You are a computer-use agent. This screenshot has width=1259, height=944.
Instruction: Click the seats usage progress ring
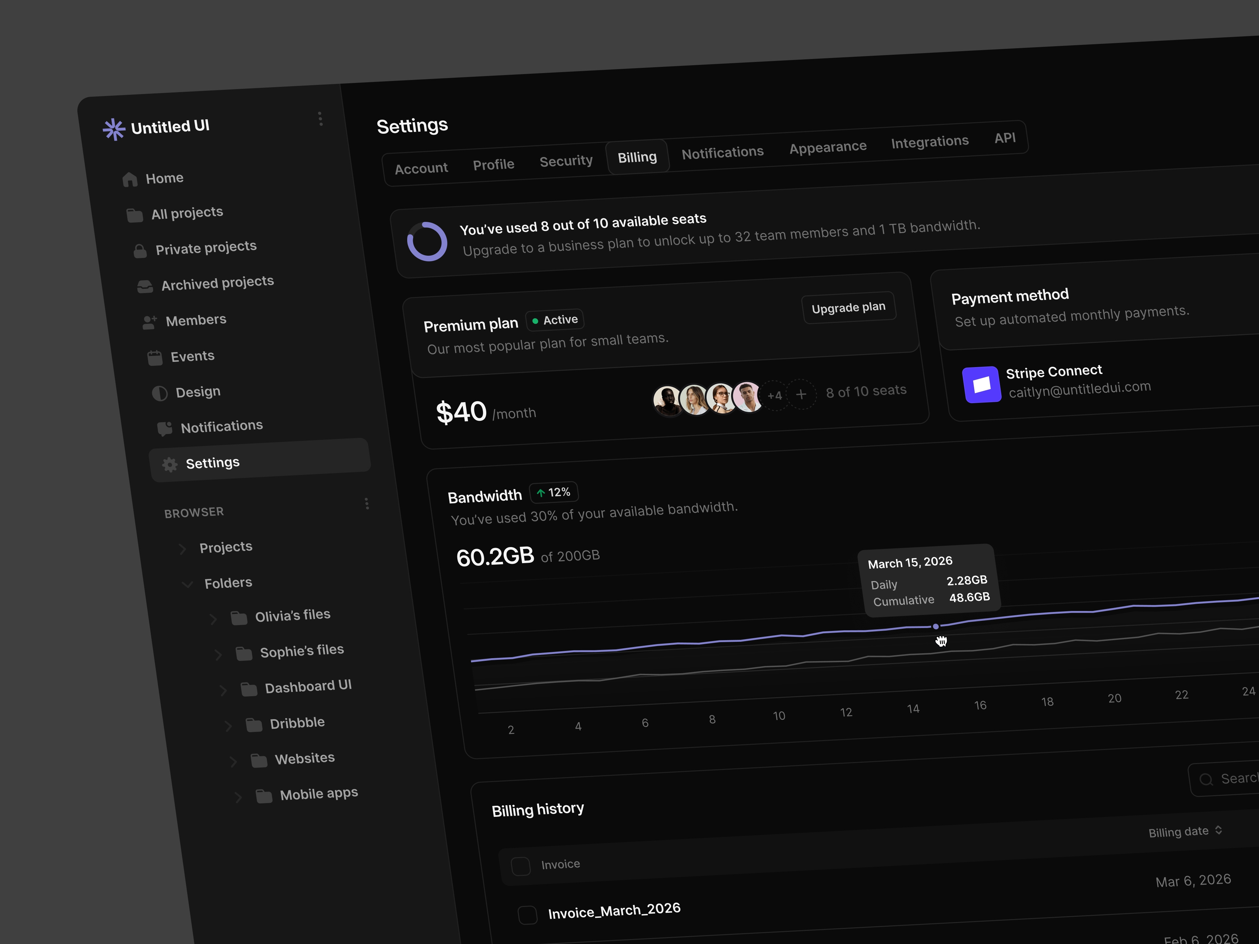coord(427,241)
